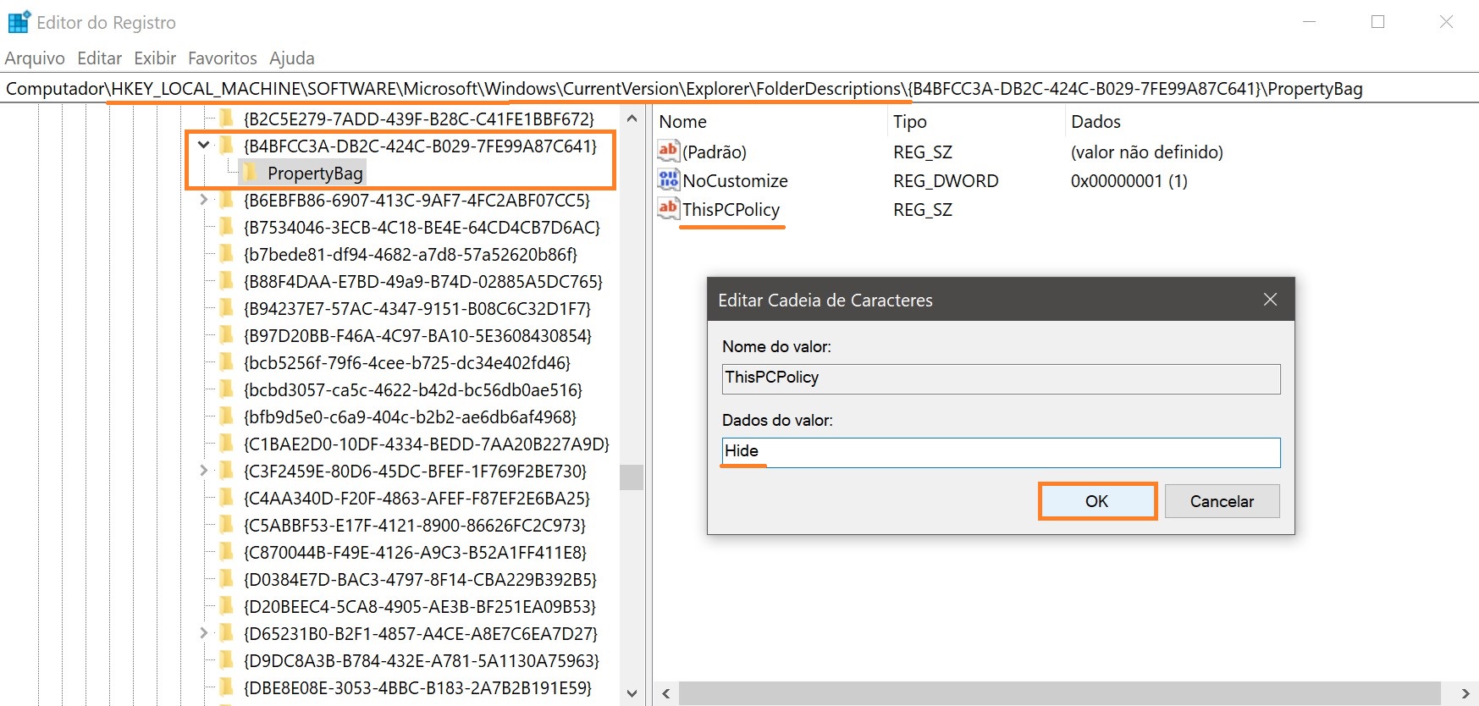Click folder icon of {b7bede81-df94-4682-a7d8-57a52620b86f}
The width and height of the screenshot is (1479, 706).
[227, 254]
